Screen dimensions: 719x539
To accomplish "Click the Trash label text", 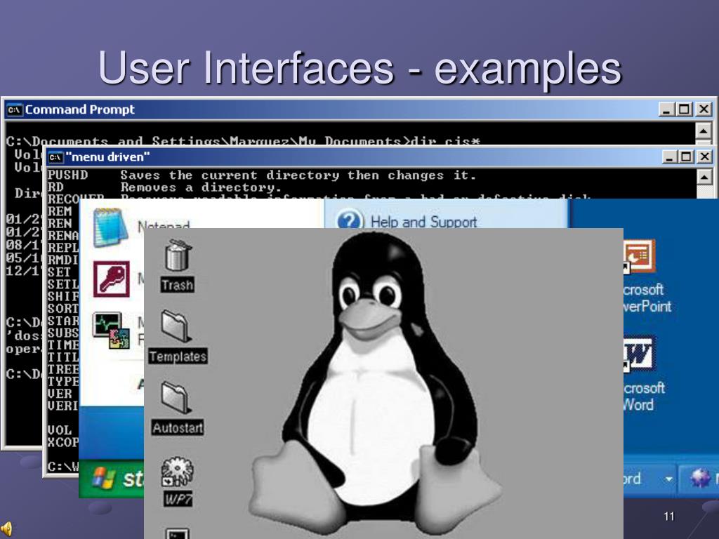I will (178, 285).
